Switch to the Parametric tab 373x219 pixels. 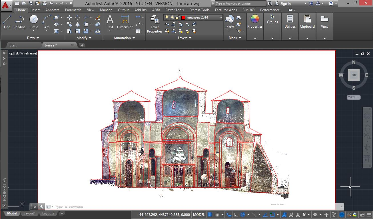point(73,10)
